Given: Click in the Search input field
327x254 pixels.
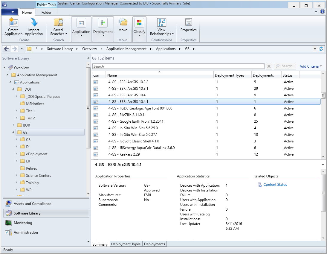Looking at the screenshot, I should pos(178,66).
